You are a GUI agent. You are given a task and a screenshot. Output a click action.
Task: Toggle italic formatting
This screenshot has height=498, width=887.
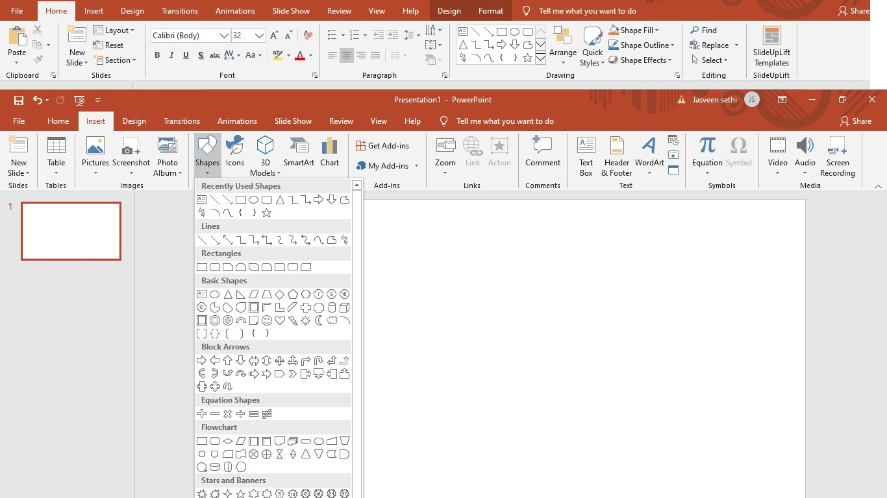(x=171, y=55)
